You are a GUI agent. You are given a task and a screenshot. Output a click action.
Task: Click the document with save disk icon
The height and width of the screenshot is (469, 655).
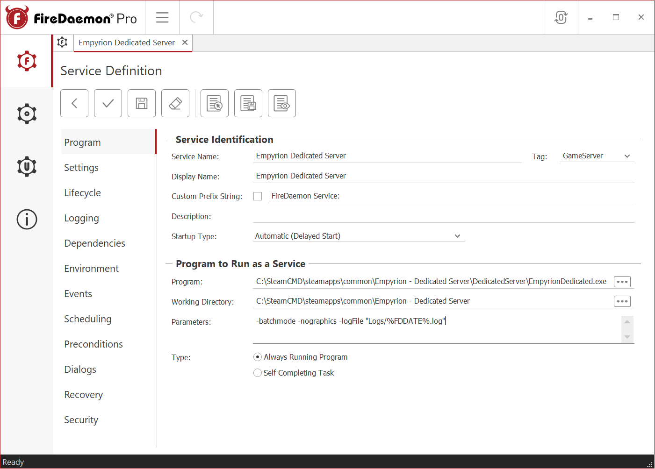(248, 103)
